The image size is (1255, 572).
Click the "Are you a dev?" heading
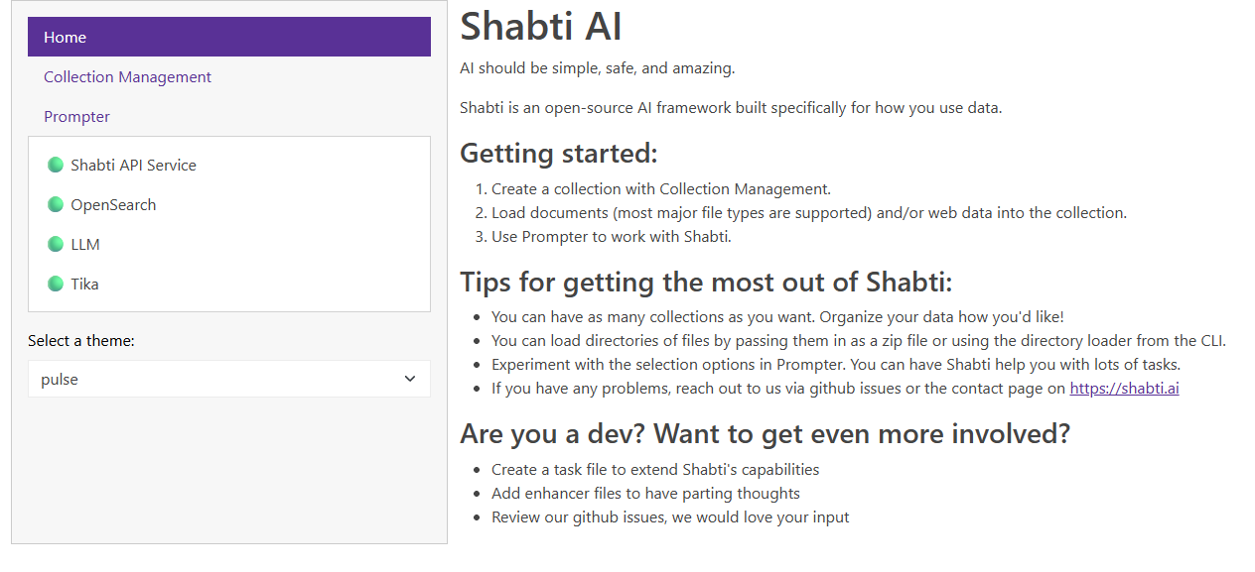point(765,433)
